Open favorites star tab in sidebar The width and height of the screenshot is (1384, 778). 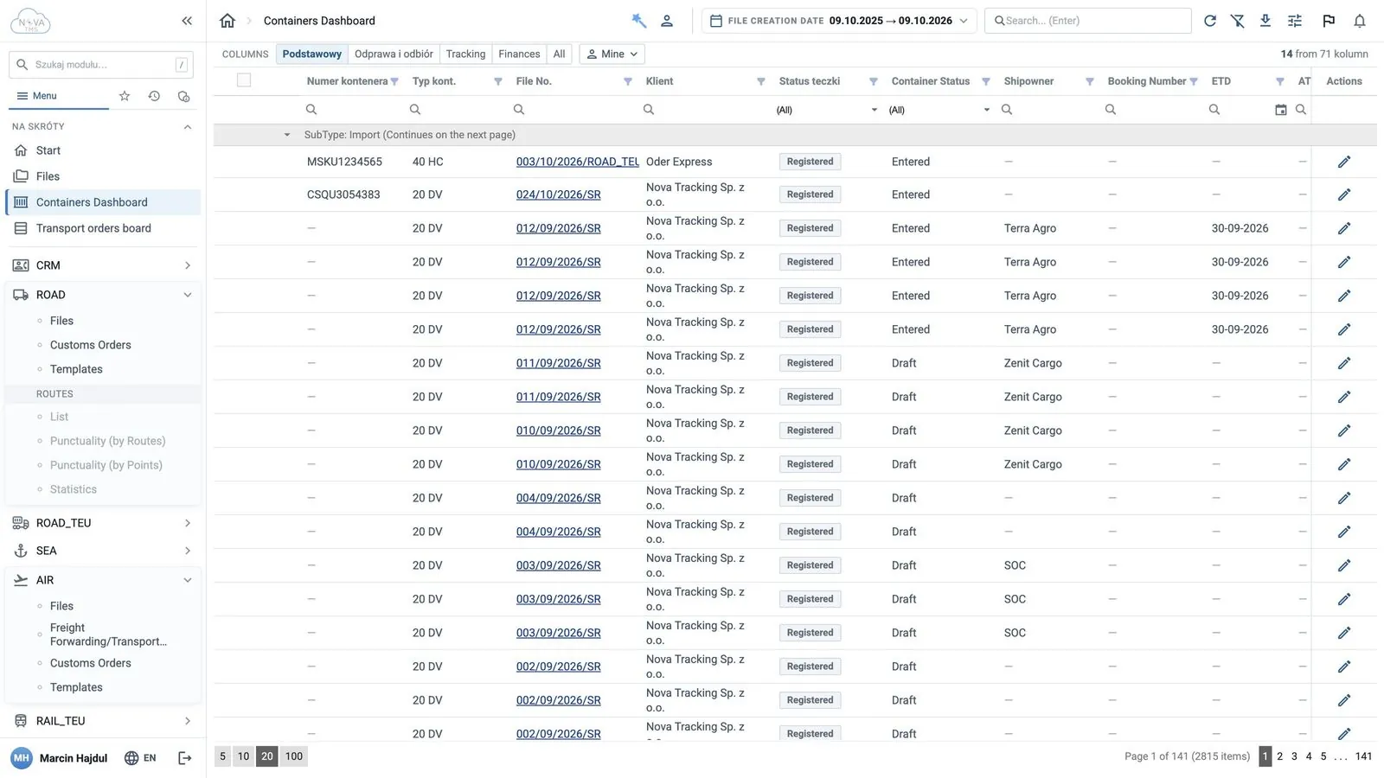click(x=125, y=96)
